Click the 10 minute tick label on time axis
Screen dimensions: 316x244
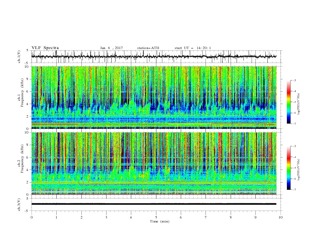[280, 217]
